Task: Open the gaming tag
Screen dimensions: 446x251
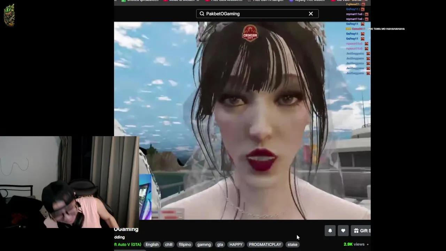Action: pyautogui.click(x=204, y=244)
